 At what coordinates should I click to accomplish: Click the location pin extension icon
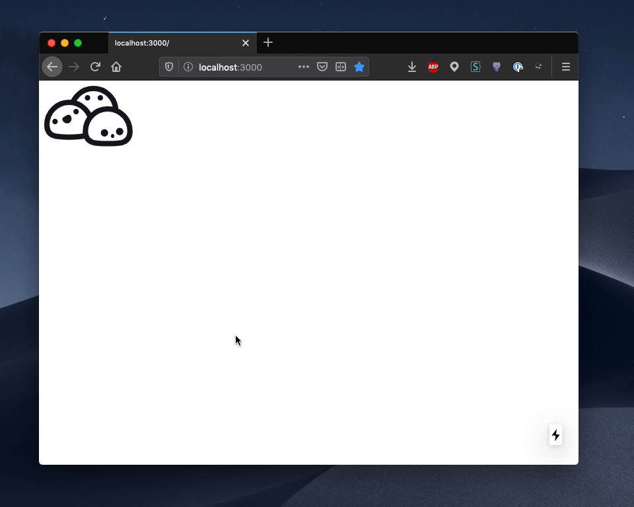pyautogui.click(x=454, y=67)
